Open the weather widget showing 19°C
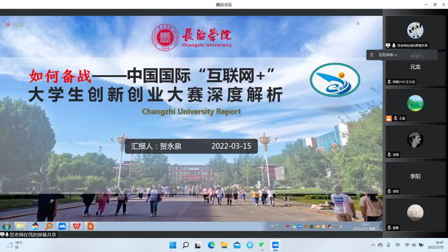Viewport: 448px width, 252px height. (x=14, y=245)
